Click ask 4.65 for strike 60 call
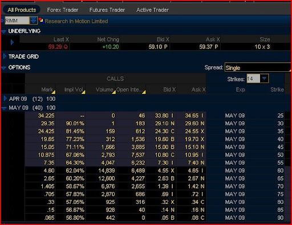Image resolution: width=292 pixels, height=225 pixels. tap(193, 170)
